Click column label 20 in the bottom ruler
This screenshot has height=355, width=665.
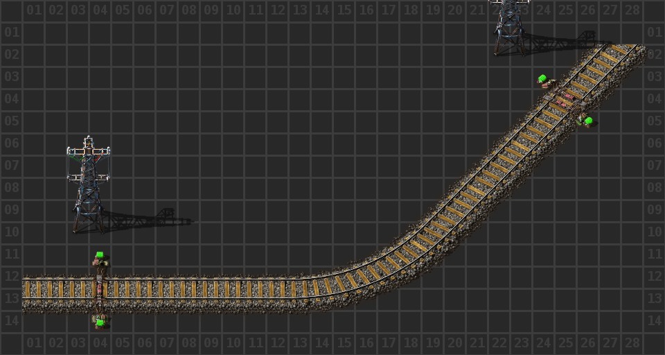(x=454, y=343)
